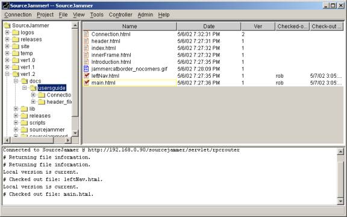This screenshot has height=217, width=347.
Task: Sort files by the Ver column header
Action: (x=258, y=27)
